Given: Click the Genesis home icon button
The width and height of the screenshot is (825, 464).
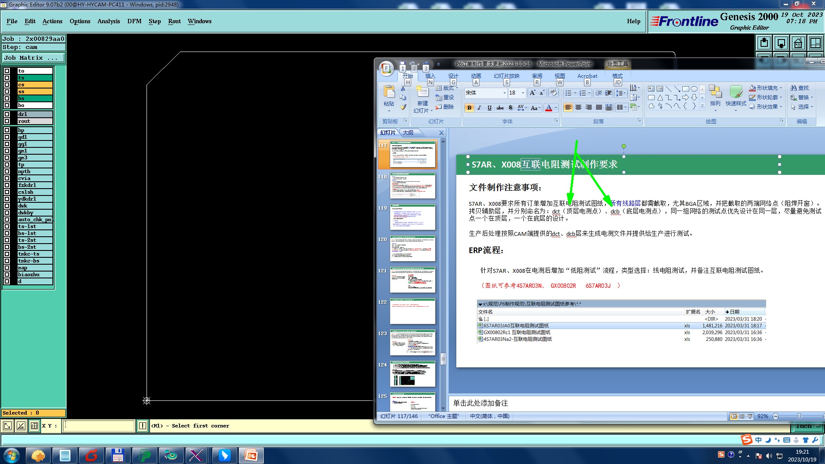Looking at the screenshot, I should point(798,43).
